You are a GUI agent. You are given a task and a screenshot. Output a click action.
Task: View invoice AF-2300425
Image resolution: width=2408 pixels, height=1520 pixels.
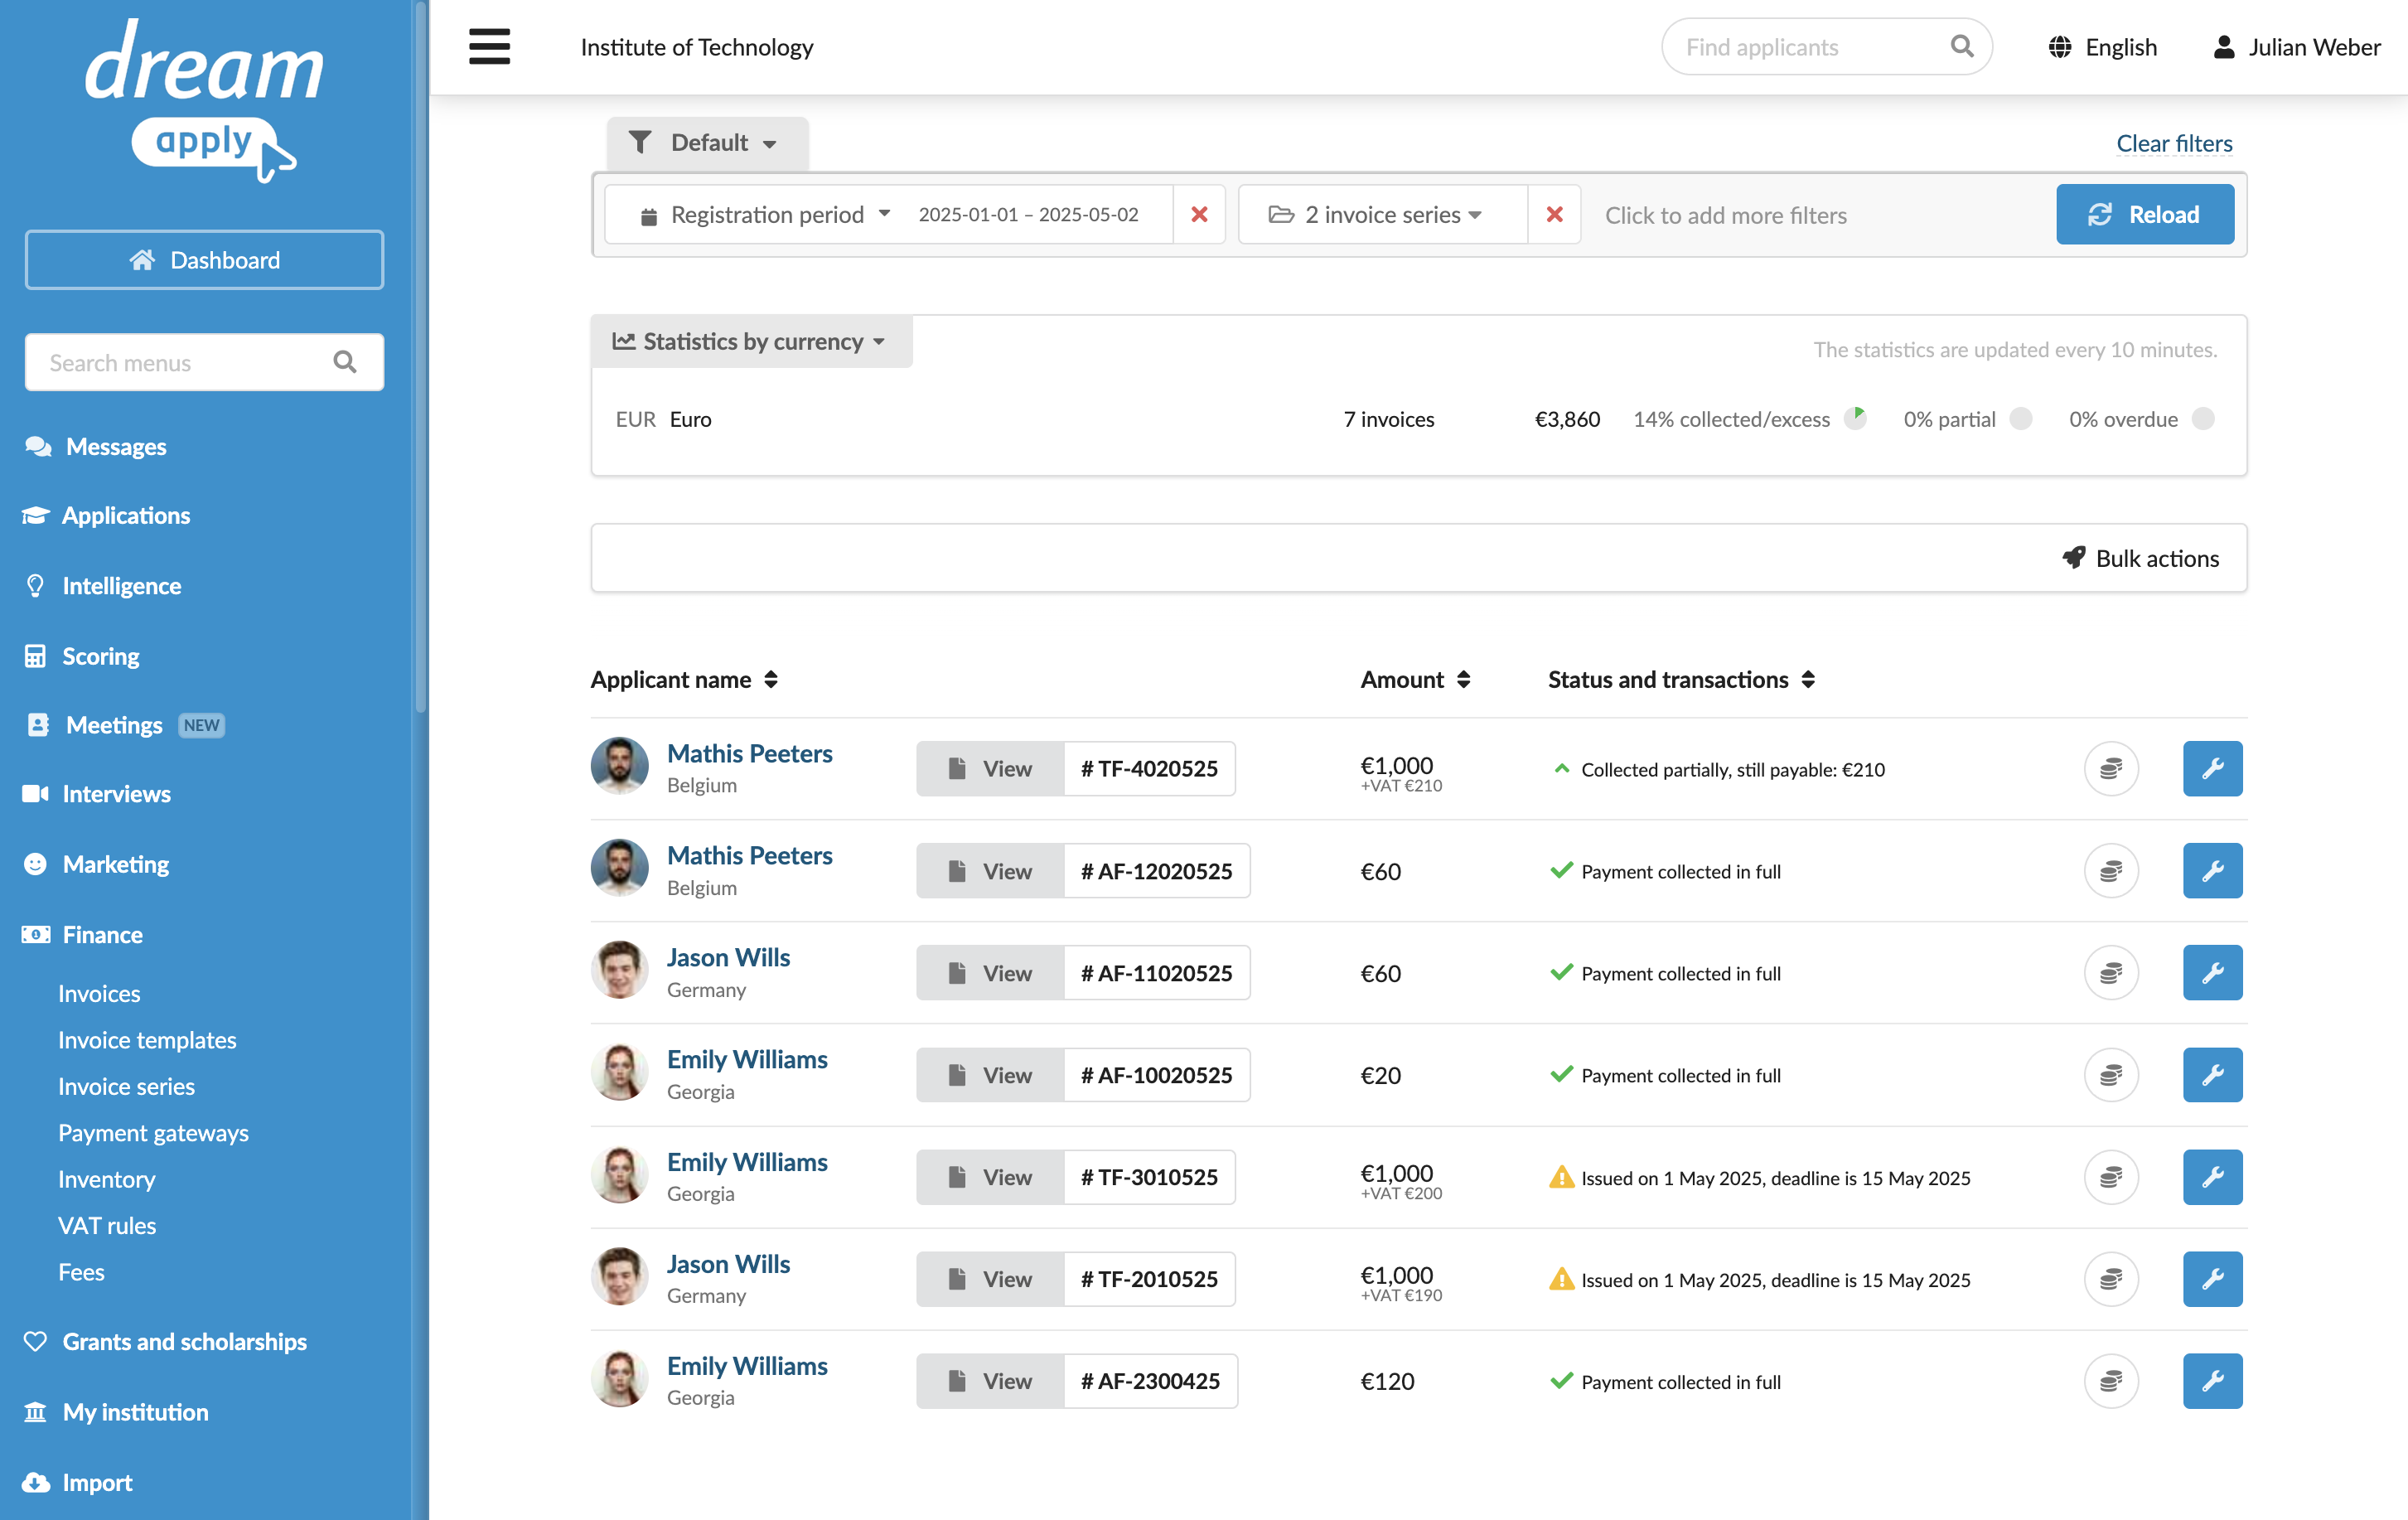(x=990, y=1381)
